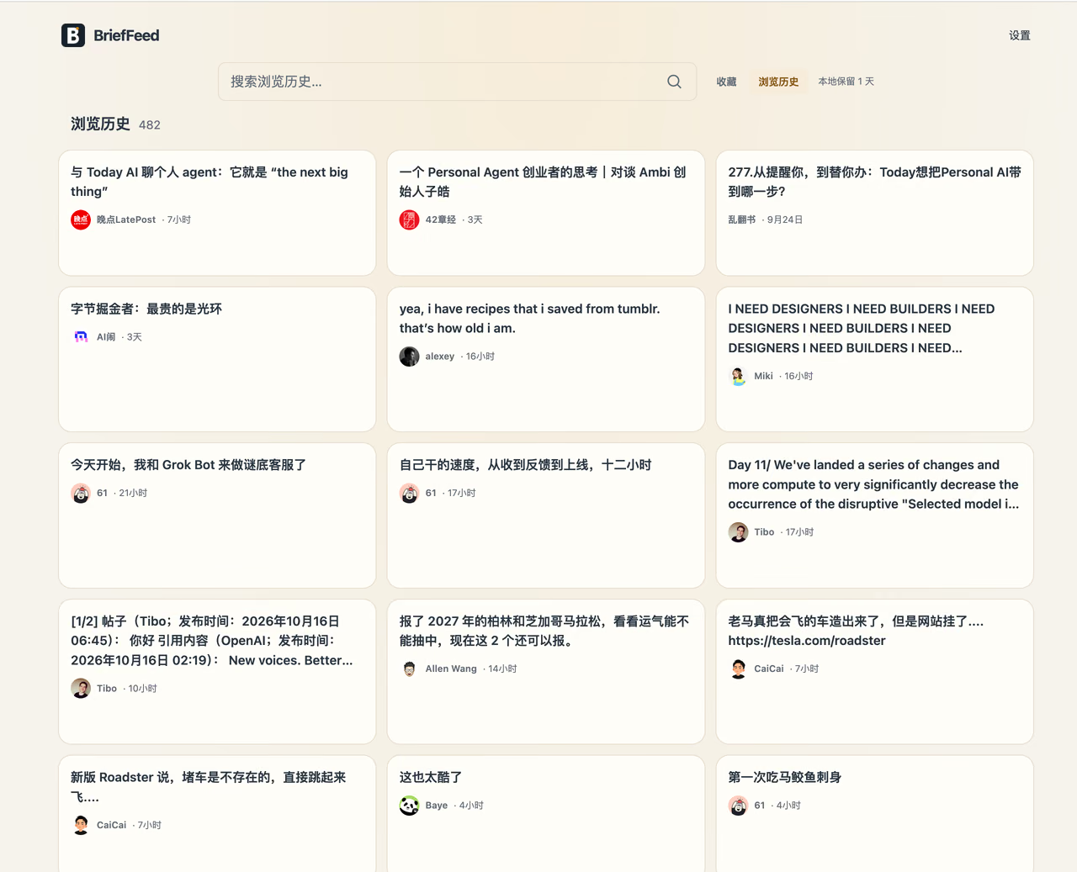Open 字节掘金者：最贵的是光环

pos(217,359)
